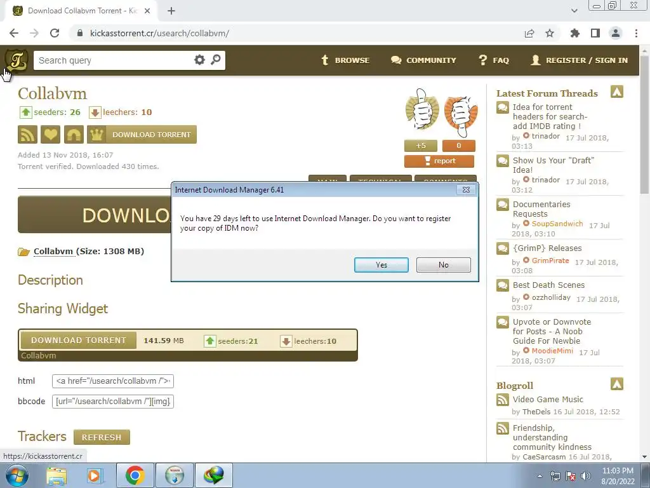Open the Chrome profile avatar

(616, 33)
